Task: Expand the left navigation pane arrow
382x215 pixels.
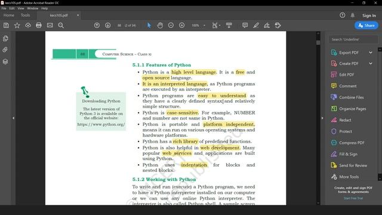Action: pyautogui.click(x=13, y=118)
